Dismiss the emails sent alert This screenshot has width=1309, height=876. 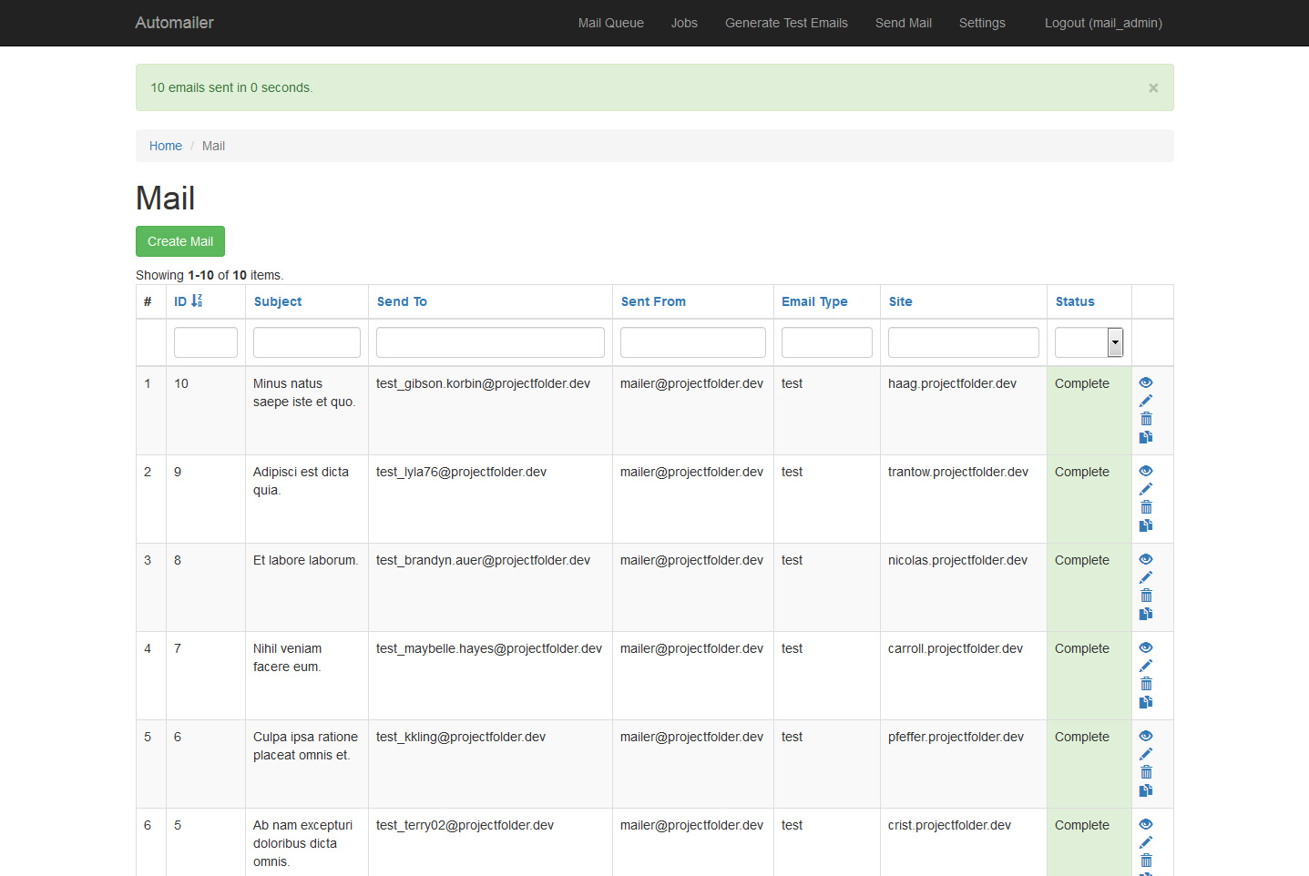tap(1153, 88)
